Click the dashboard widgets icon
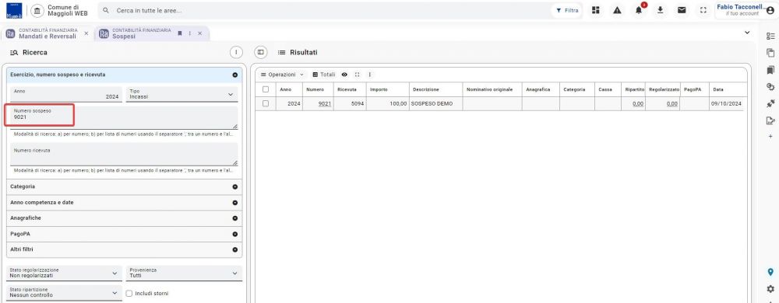This screenshot has width=779, height=303. pyautogui.click(x=596, y=10)
